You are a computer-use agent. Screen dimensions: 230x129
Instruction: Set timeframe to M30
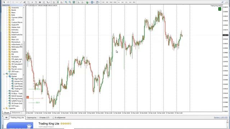click(x=115, y=2)
